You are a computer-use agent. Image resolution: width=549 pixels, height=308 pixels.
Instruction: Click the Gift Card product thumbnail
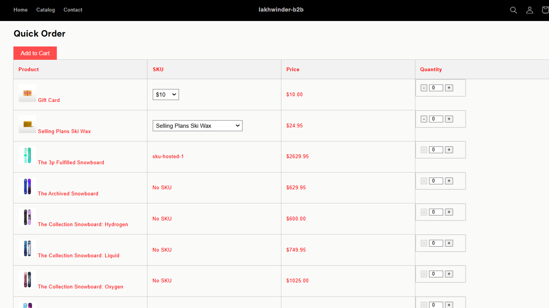(x=27, y=93)
